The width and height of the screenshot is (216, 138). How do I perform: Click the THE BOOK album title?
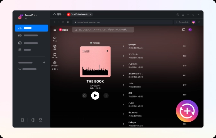[95, 81]
